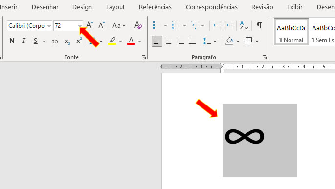Click the infinity symbol in document
Screen dimensions: 335x189
click(245, 137)
